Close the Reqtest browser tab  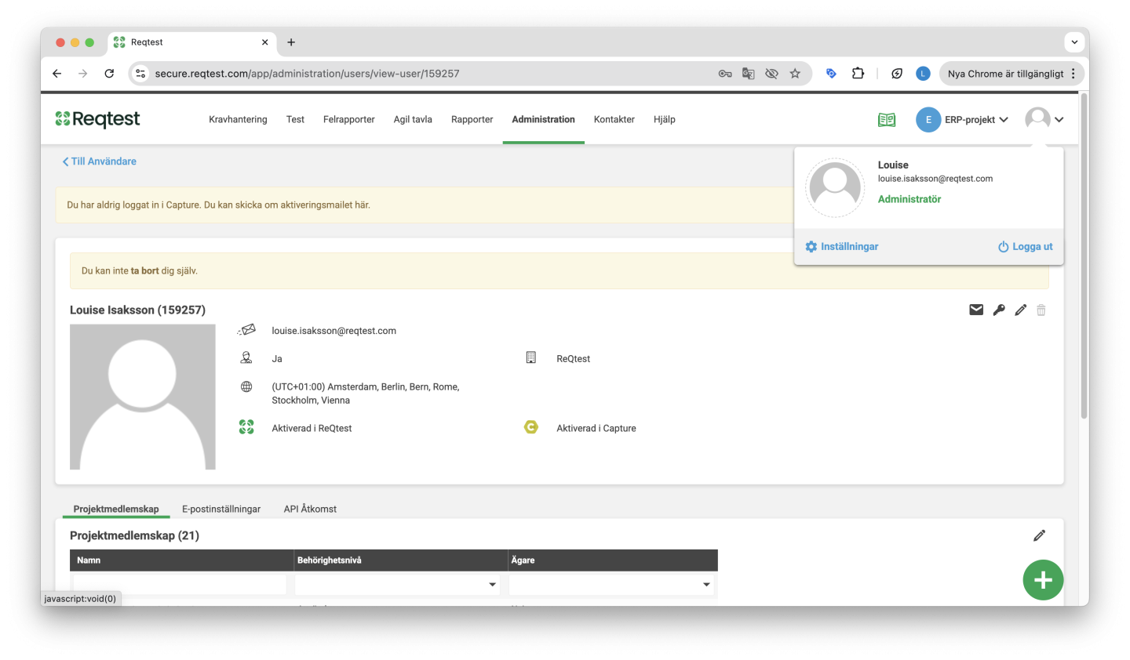(x=264, y=42)
